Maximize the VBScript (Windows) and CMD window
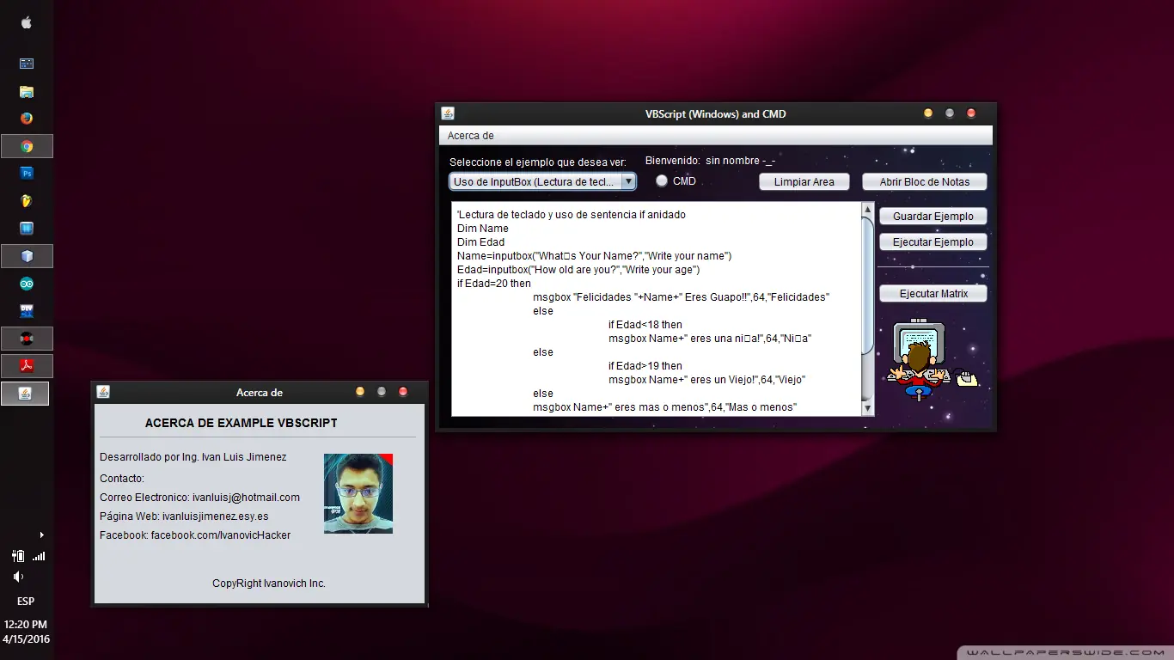Image resolution: width=1174 pixels, height=660 pixels. 950,113
